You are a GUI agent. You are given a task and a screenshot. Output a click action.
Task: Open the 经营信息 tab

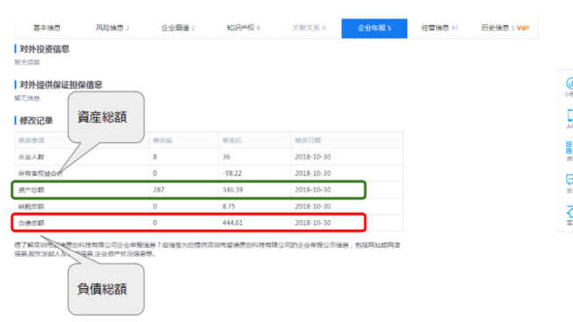[440, 28]
